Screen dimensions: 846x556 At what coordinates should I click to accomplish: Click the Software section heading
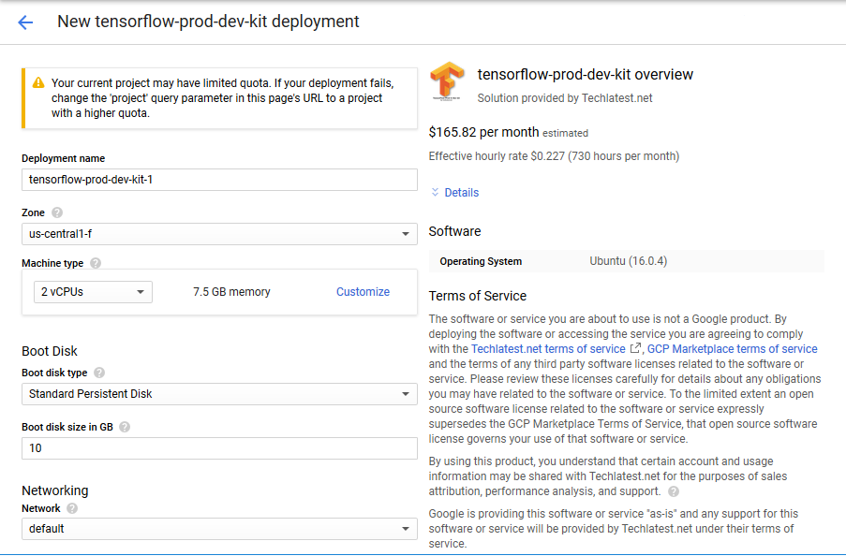[454, 231]
